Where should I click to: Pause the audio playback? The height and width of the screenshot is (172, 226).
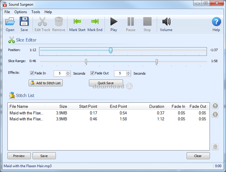[x=130, y=24]
